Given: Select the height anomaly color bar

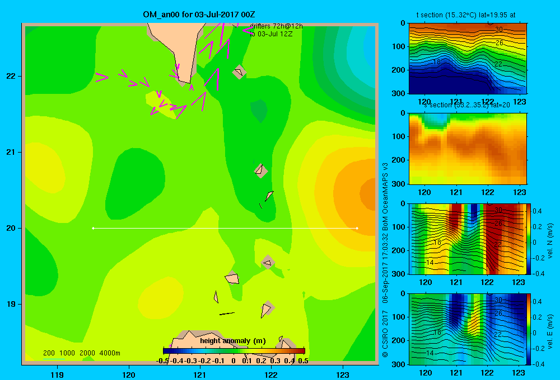Looking at the screenshot, I should click(234, 351).
